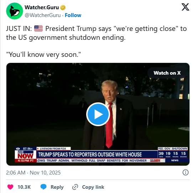Click the Watch on X button

[167, 73]
